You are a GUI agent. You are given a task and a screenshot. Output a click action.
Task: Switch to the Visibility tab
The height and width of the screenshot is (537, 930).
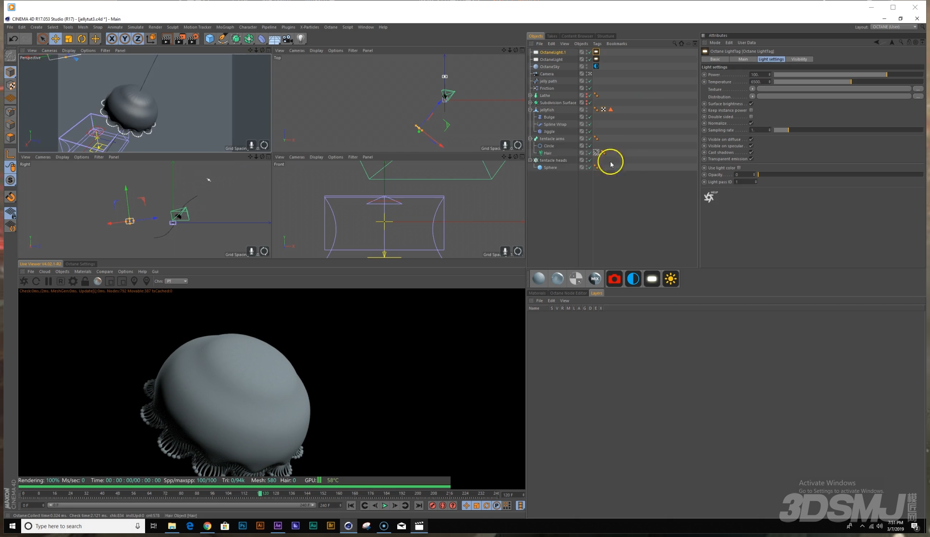tap(799, 59)
